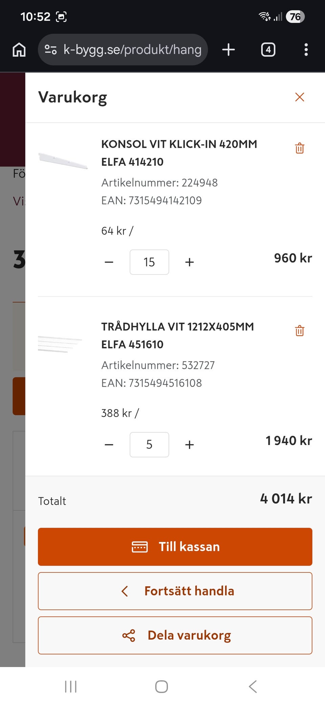Decrease quantity of TRÅDHYLLA VIT item
This screenshot has width=325, height=705.
click(109, 445)
